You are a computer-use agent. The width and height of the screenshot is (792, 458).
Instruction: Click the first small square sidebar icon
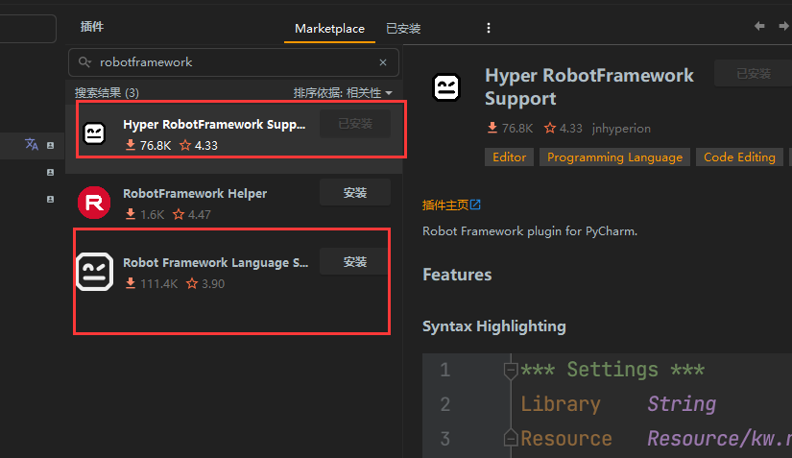pyautogui.click(x=50, y=145)
